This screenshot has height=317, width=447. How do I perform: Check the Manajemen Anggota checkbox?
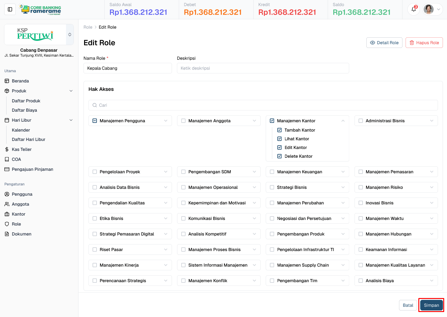pos(183,121)
